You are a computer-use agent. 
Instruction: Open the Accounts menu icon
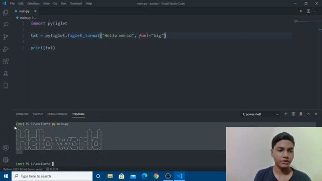[6, 148]
